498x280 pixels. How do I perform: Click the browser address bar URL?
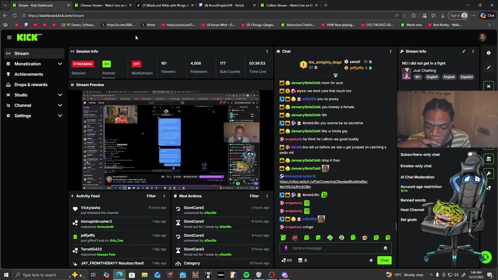coord(56,16)
